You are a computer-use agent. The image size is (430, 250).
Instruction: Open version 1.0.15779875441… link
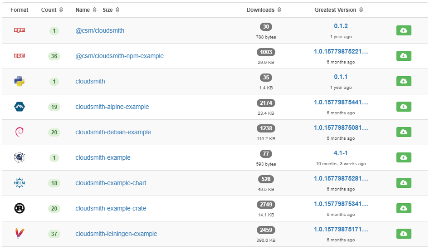click(341, 103)
